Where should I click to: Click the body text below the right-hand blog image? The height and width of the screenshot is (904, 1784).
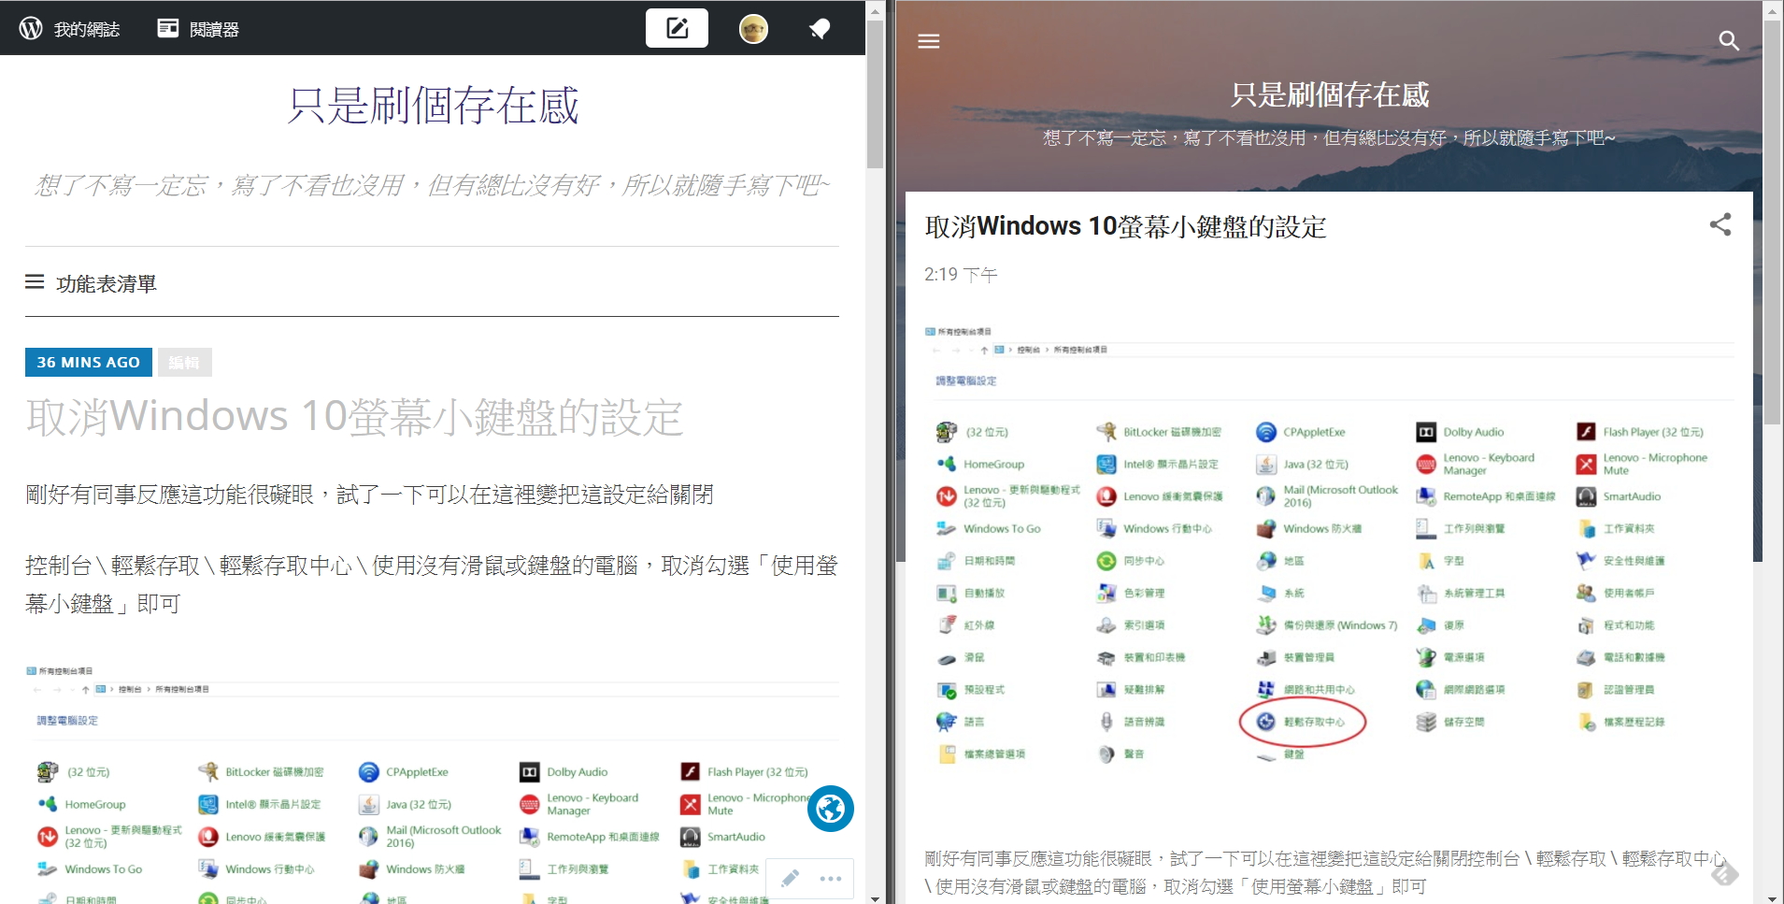tap(1325, 872)
